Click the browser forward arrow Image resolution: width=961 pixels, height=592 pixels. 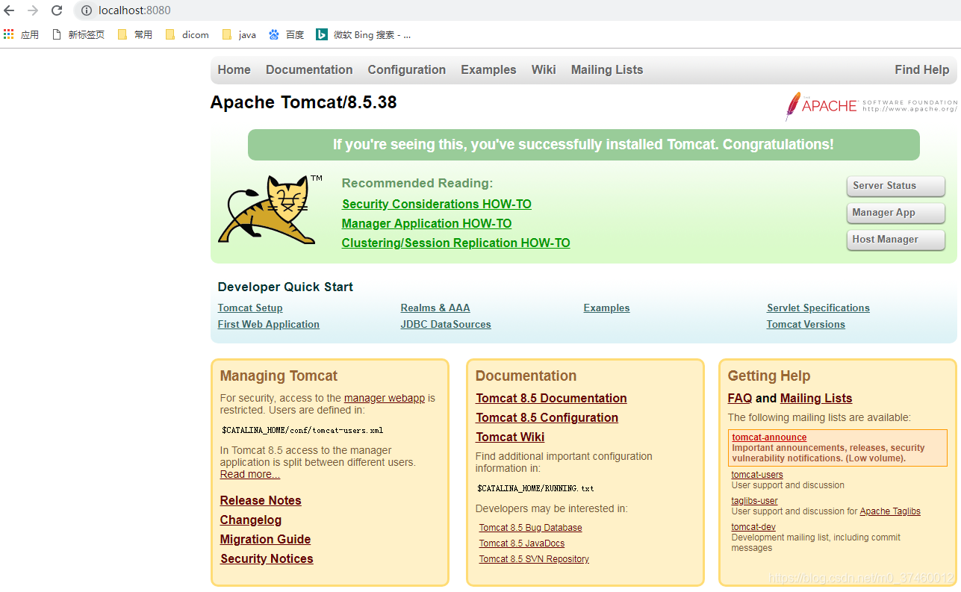coord(33,10)
